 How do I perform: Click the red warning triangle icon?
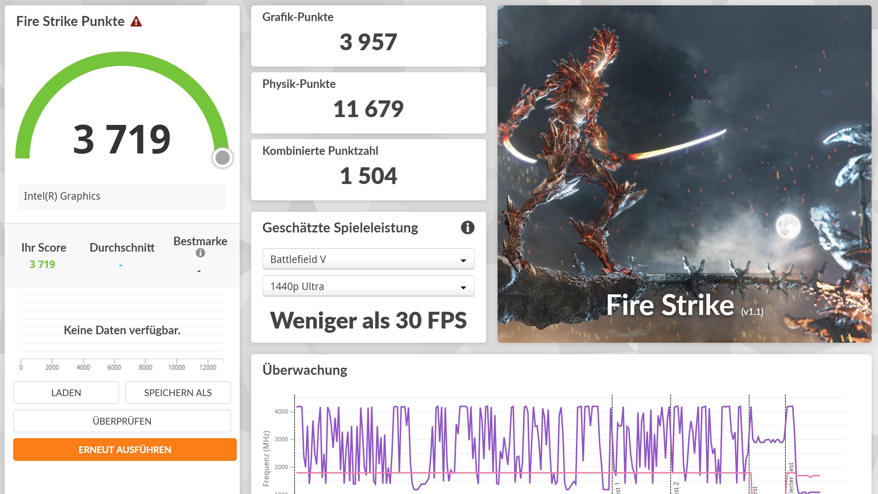136,22
